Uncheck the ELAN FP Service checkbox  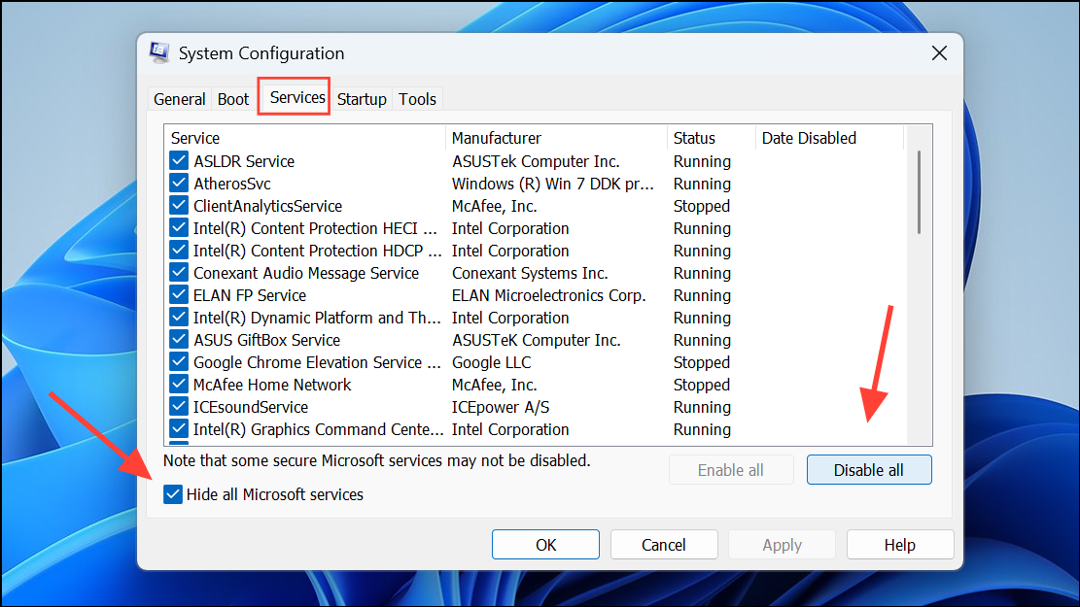179,295
